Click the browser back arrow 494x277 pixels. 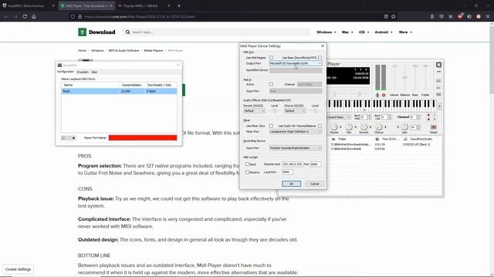[x=6, y=16]
